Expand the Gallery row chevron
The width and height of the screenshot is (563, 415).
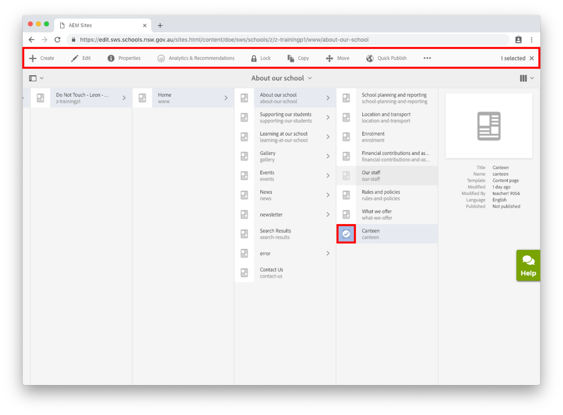(x=328, y=156)
